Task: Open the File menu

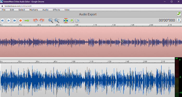Action: 4,10
